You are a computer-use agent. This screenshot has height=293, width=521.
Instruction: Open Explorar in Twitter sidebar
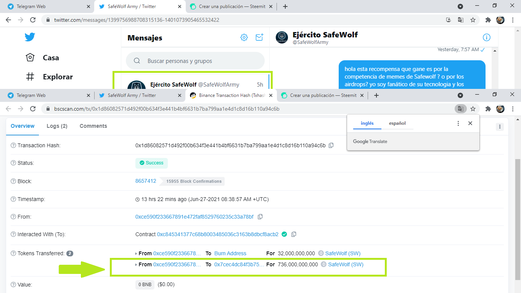click(49, 77)
